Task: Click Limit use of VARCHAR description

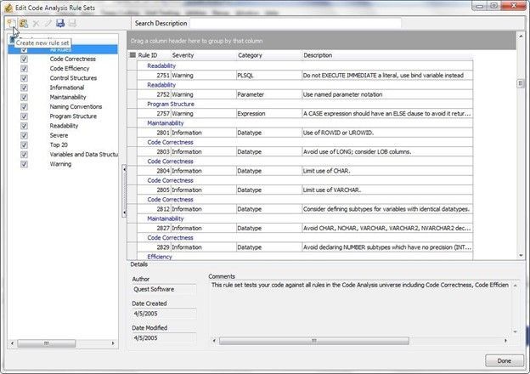Action: tap(332, 190)
